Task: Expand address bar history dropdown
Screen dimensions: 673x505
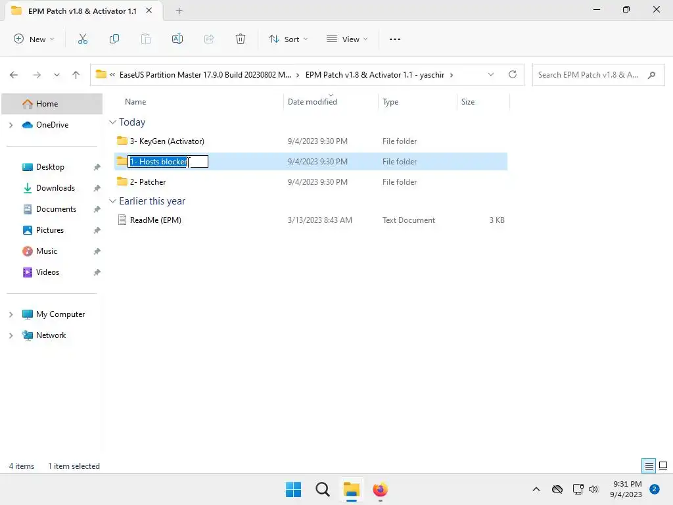Action: point(491,75)
